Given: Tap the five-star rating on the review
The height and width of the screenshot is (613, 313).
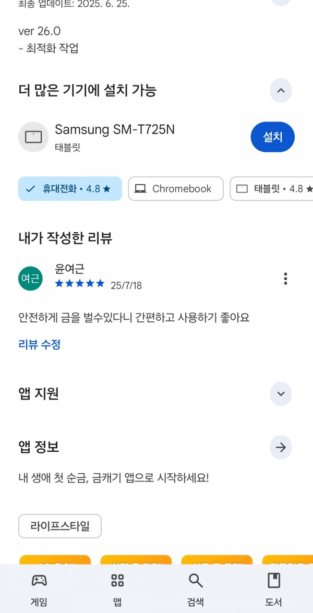Looking at the screenshot, I should coord(80,283).
